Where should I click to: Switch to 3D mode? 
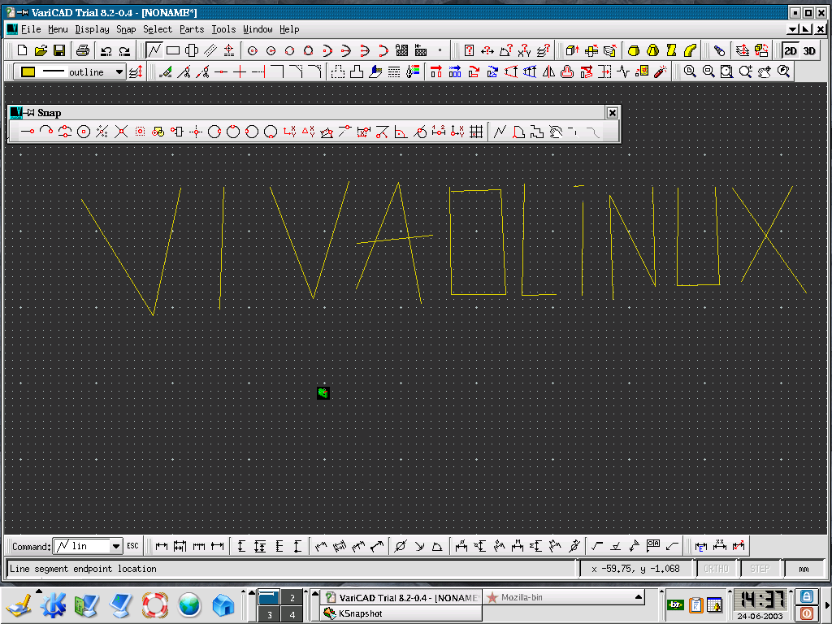[x=809, y=51]
